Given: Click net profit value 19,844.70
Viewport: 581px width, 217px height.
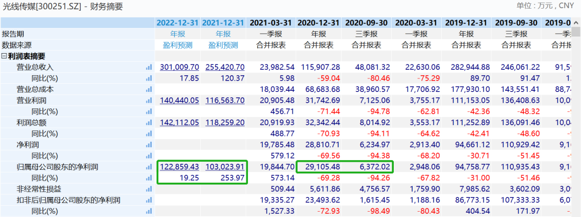Looking at the screenshot, I should coord(277,167).
